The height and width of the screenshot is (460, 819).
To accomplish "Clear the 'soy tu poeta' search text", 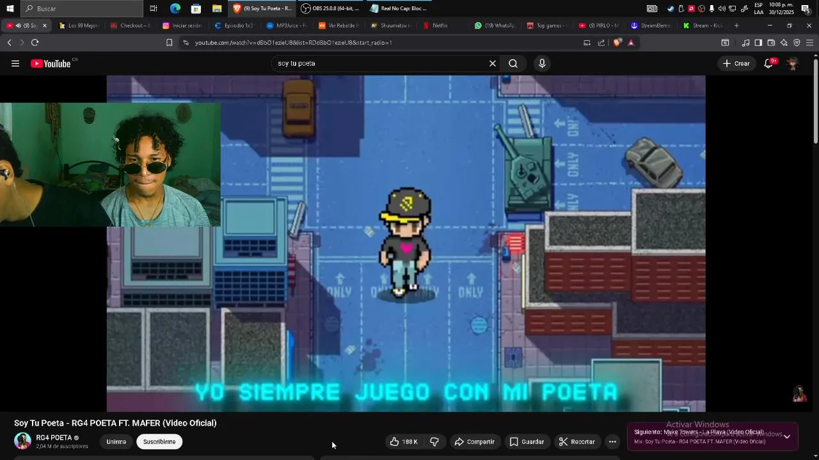I will pos(493,63).
